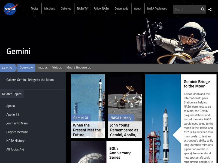This screenshot has height=163, width=218.
Task: Open the Downloads menu
Action: [x=122, y=9]
